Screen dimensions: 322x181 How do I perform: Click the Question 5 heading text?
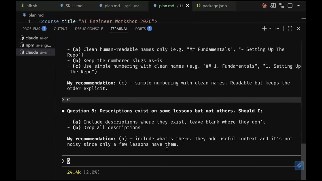coord(165,111)
